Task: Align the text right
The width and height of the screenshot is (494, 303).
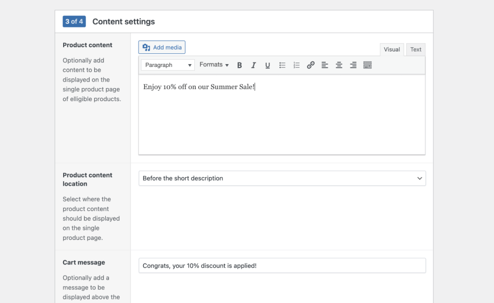Action: 353,65
